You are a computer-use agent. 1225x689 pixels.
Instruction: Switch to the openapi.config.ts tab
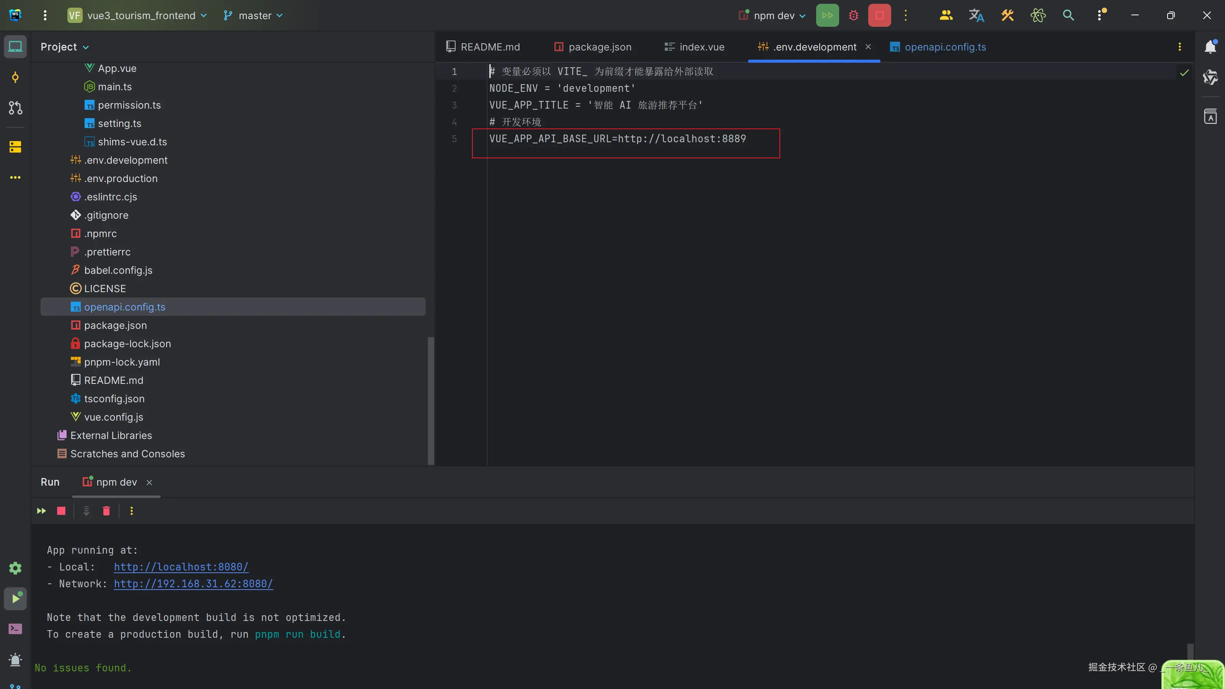[945, 47]
